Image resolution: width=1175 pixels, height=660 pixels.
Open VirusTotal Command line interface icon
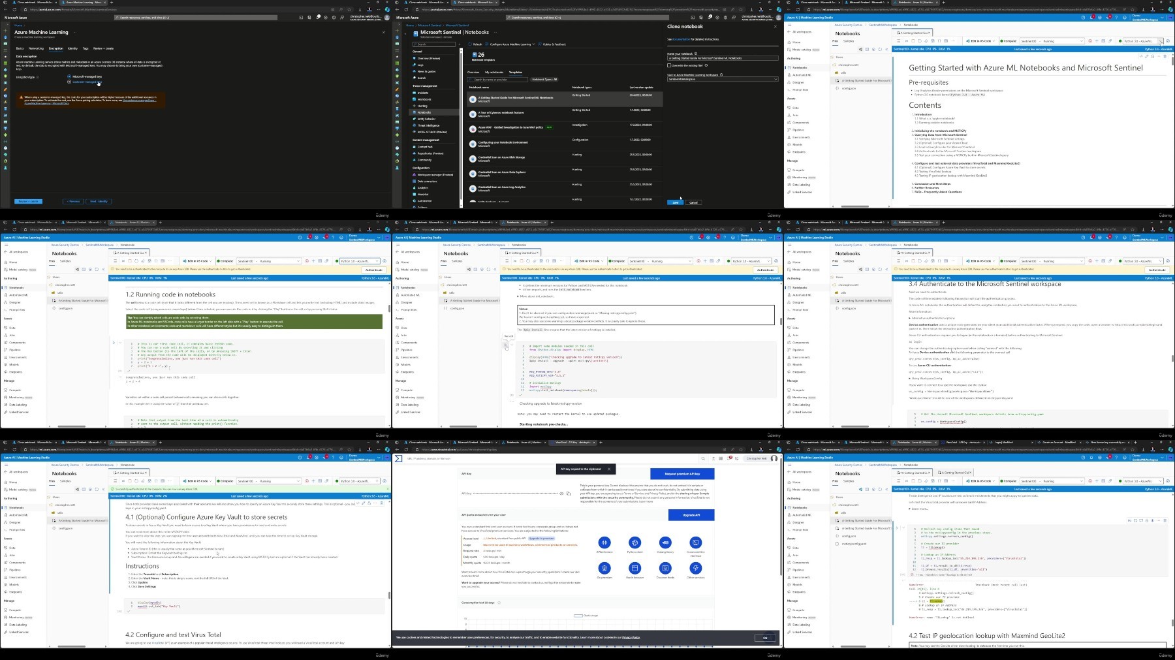pos(696,542)
